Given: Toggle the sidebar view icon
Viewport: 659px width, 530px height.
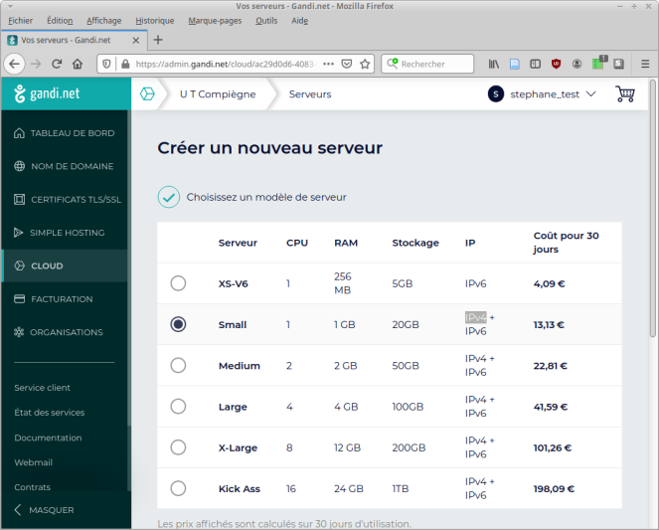Looking at the screenshot, I should [x=535, y=64].
